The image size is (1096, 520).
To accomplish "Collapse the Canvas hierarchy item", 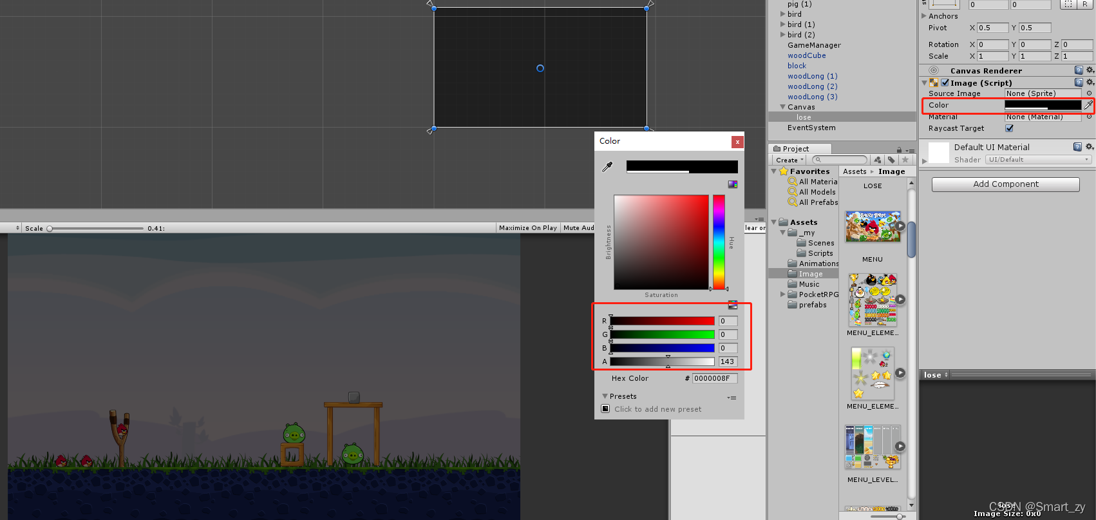I will [x=782, y=107].
